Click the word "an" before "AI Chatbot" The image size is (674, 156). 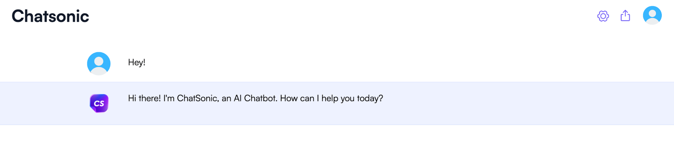click(226, 99)
